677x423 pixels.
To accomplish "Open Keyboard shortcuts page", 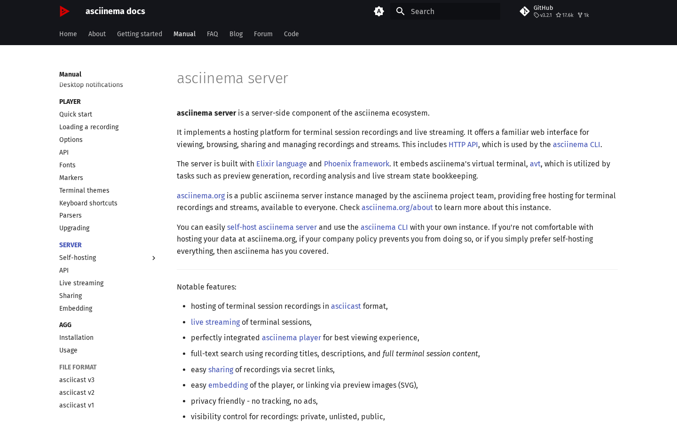I will pyautogui.click(x=88, y=203).
